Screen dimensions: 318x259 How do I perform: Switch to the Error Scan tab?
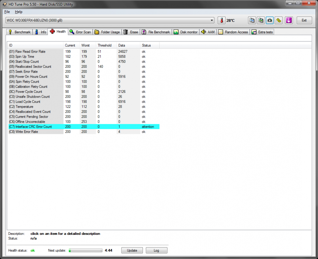(x=80, y=32)
